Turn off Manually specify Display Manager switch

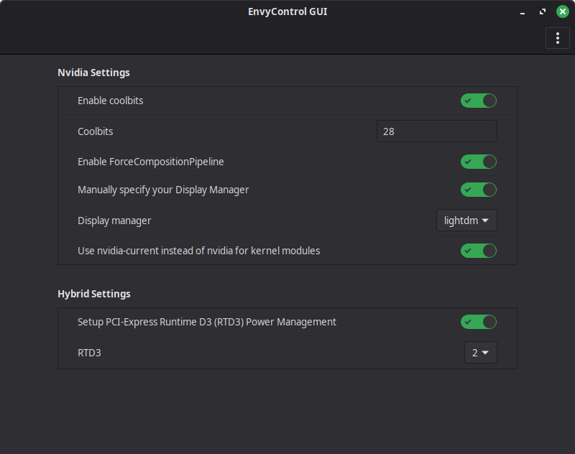tap(479, 190)
